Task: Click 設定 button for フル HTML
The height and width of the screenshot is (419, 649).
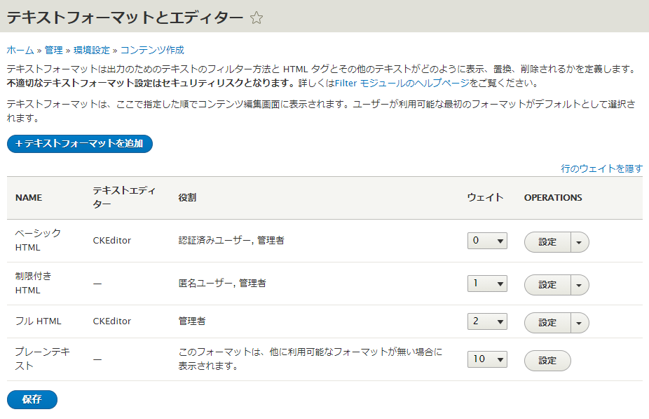Action: click(x=547, y=323)
